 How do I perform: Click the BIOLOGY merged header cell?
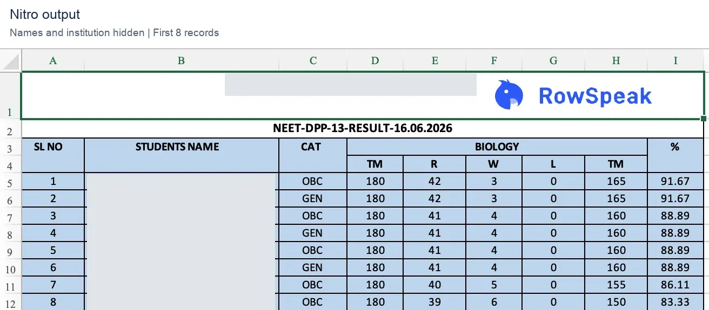click(x=497, y=147)
